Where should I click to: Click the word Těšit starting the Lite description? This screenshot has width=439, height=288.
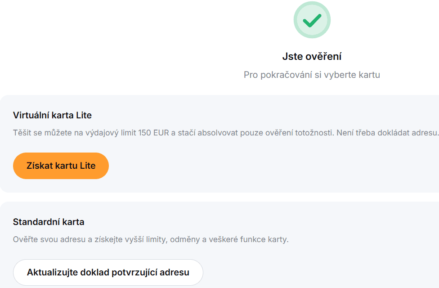pos(22,133)
